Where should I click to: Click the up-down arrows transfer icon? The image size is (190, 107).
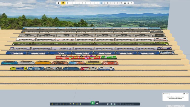pyautogui.click(x=108, y=104)
